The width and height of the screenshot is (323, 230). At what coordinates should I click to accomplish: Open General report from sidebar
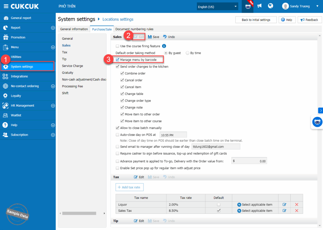pyautogui.click(x=21, y=18)
